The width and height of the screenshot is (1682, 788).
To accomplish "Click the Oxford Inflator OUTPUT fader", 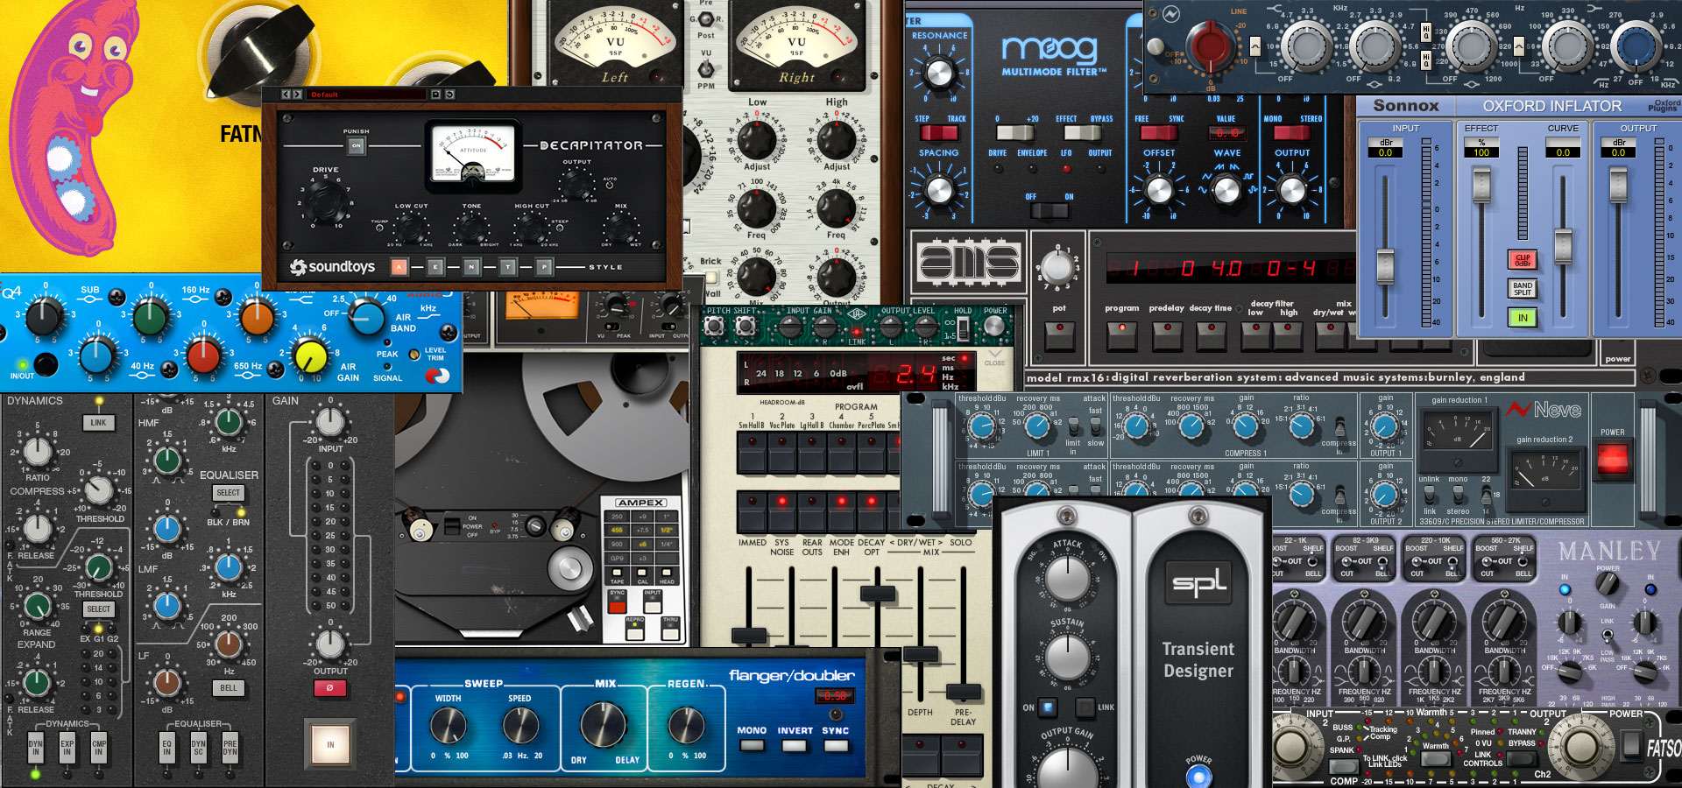I will 1618,183.
